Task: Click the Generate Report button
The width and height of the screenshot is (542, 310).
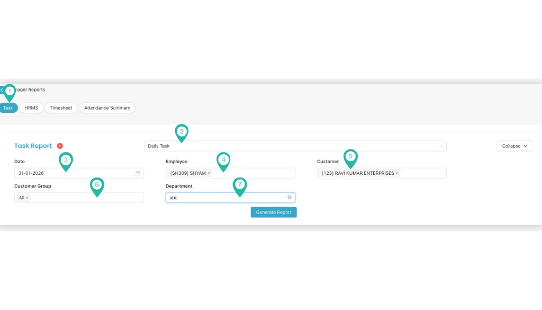Action: [x=274, y=212]
